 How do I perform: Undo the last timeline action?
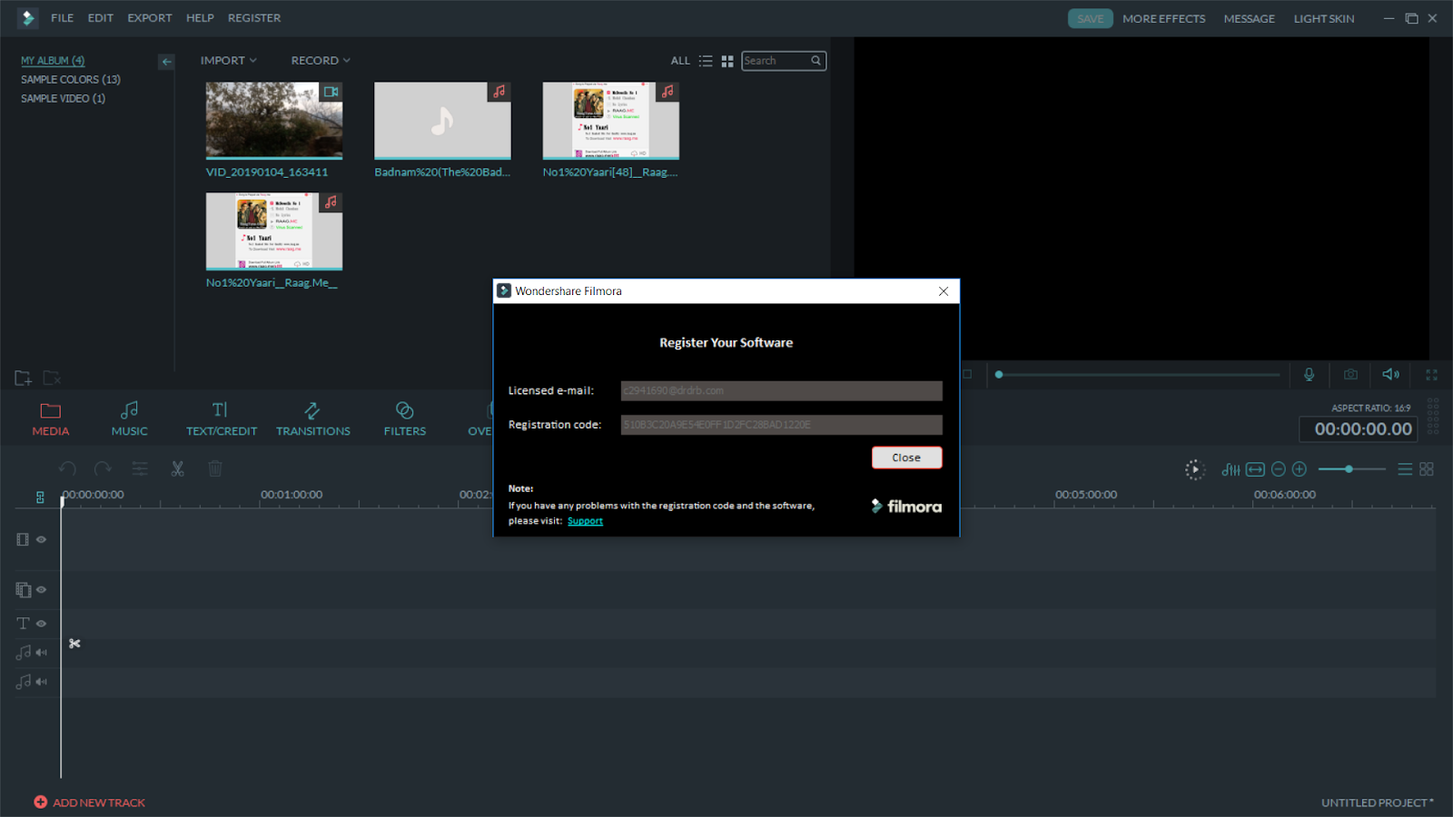tap(67, 468)
